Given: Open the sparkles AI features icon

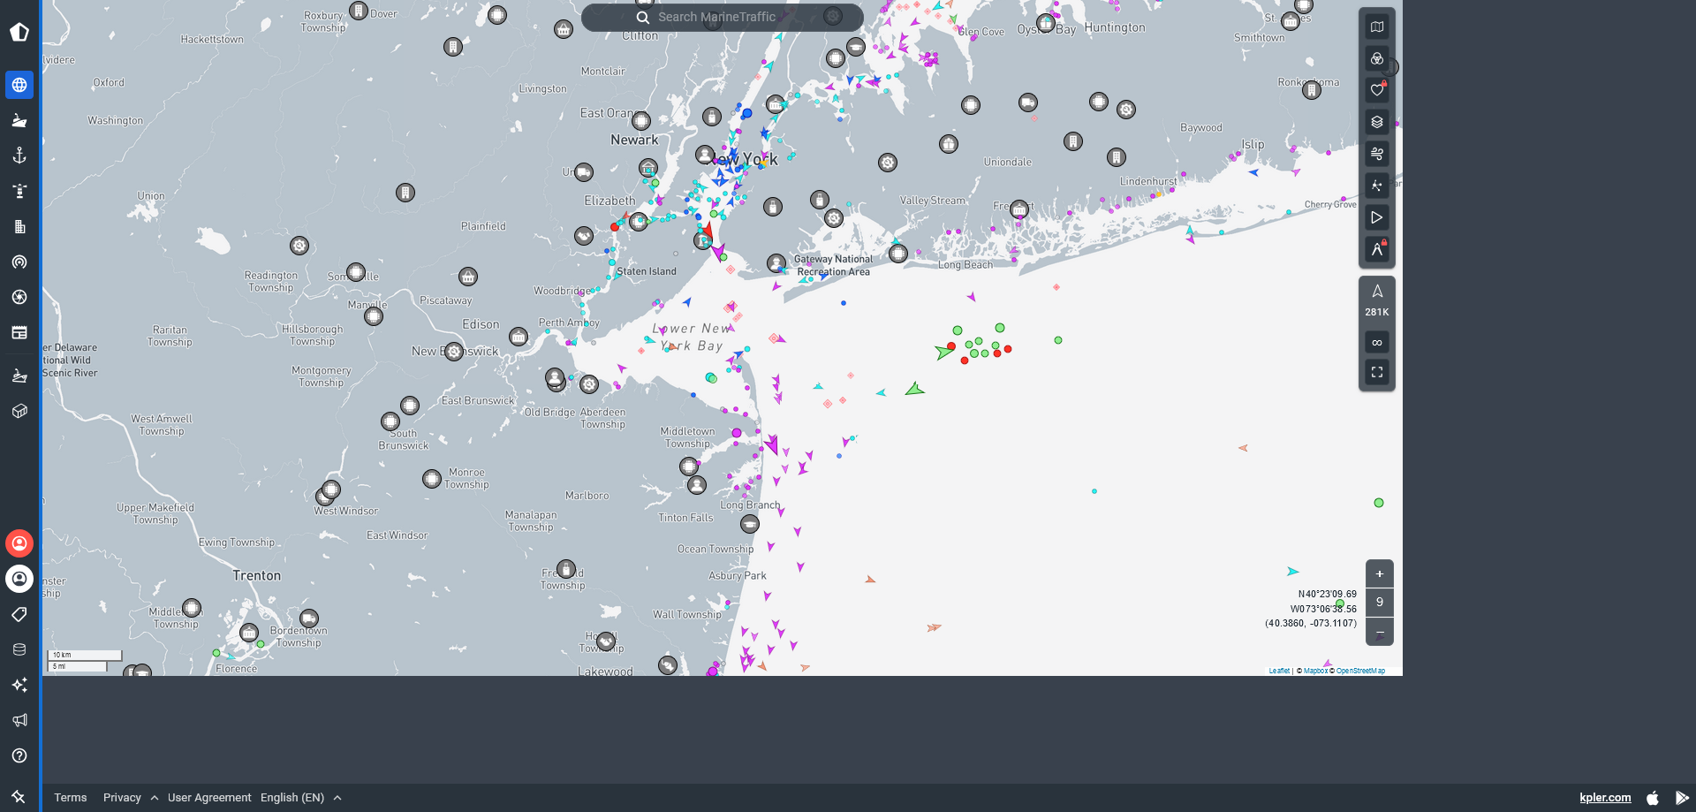Looking at the screenshot, I should [x=19, y=685].
